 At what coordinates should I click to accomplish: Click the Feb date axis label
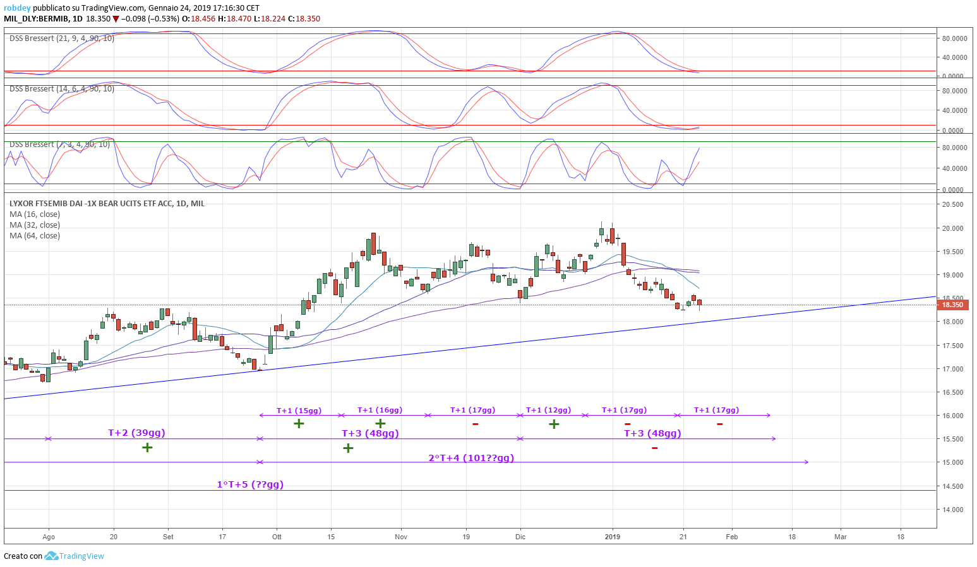(731, 537)
